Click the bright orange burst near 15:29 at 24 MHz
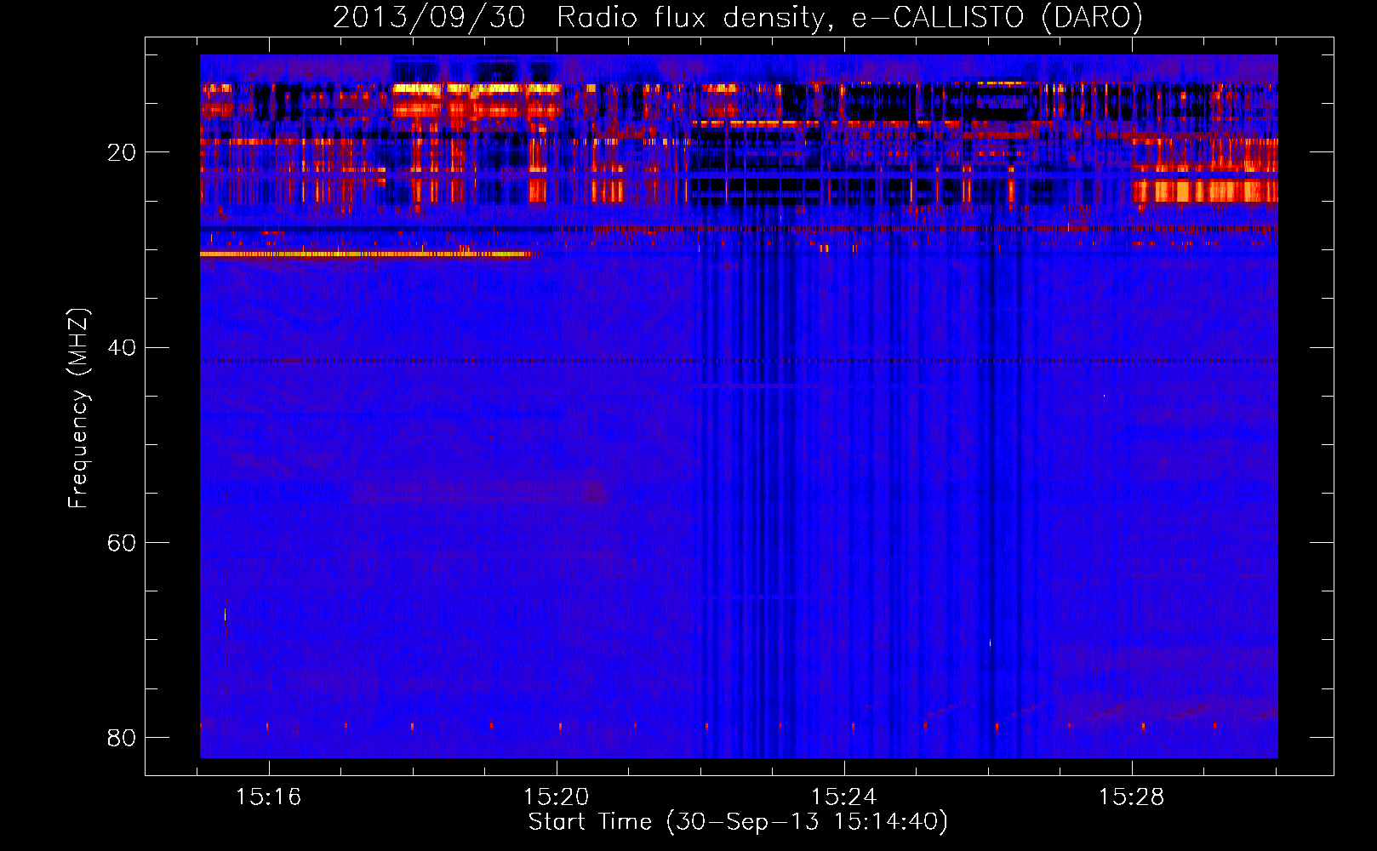Screen dimensions: 1377x851 click(1205, 191)
